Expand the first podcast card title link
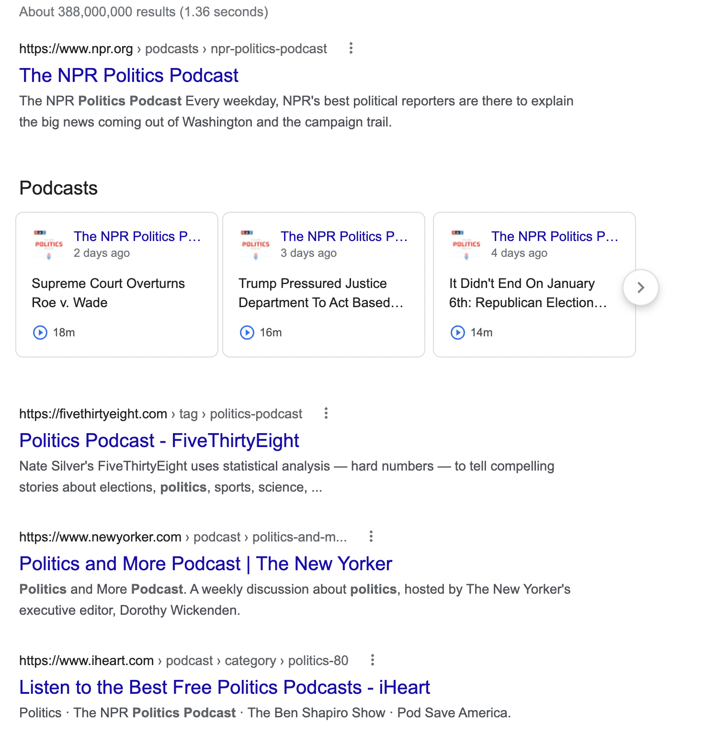The image size is (704, 736). point(138,236)
